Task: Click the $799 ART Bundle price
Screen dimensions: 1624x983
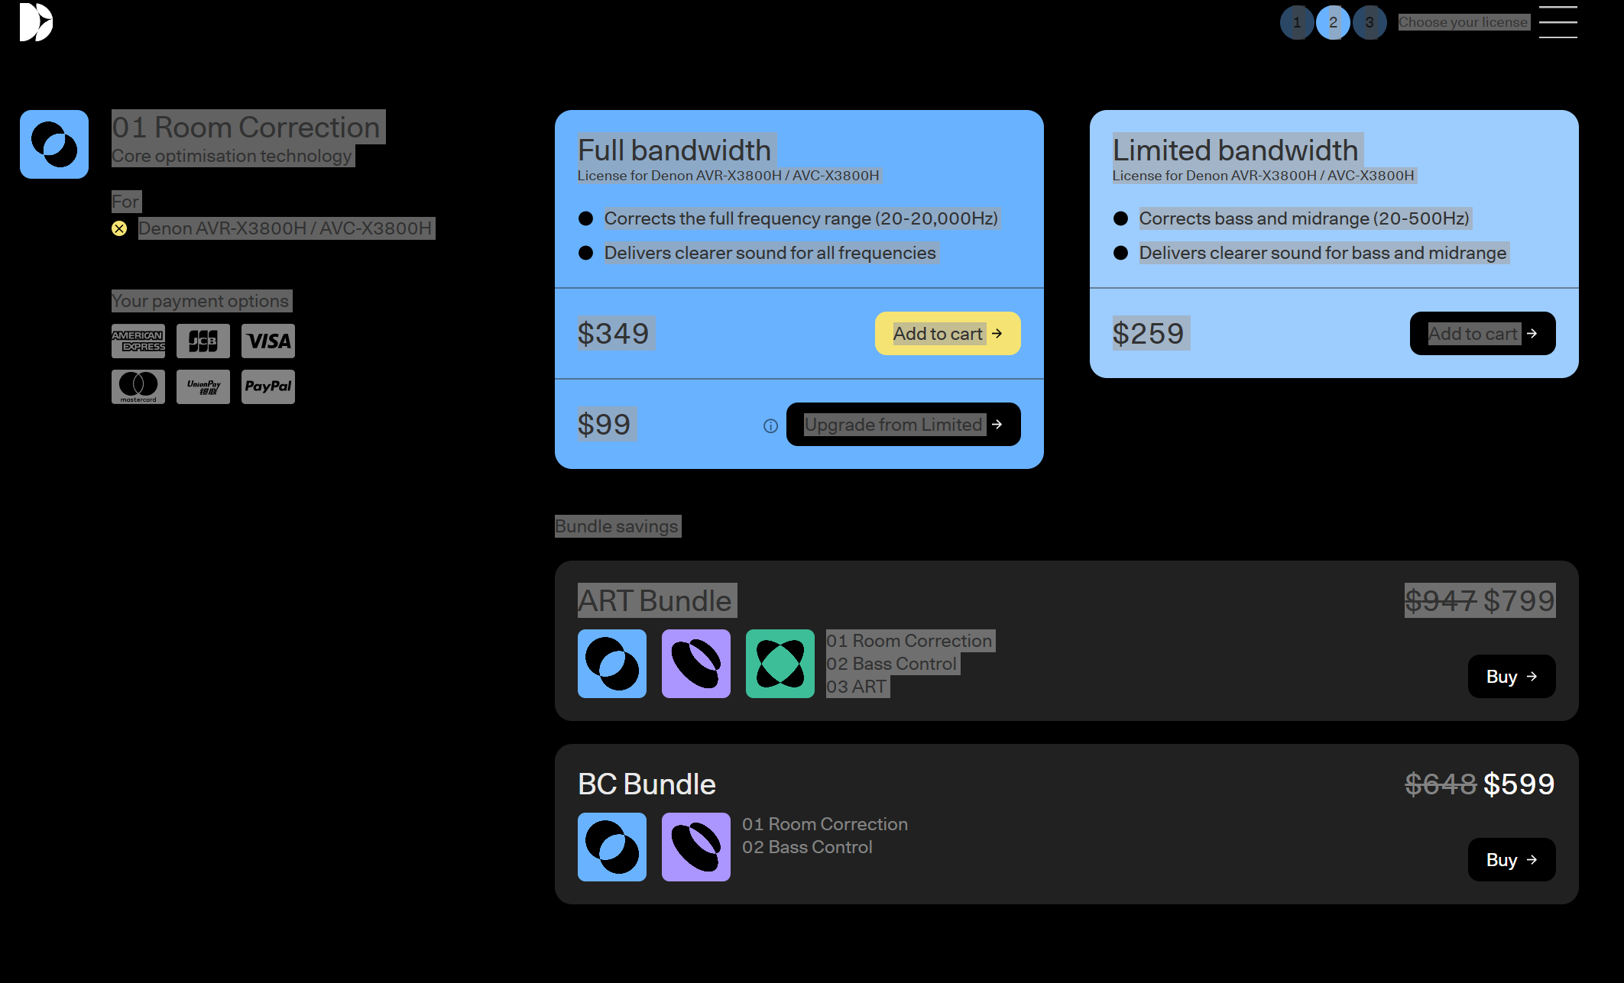Action: pyautogui.click(x=1519, y=601)
